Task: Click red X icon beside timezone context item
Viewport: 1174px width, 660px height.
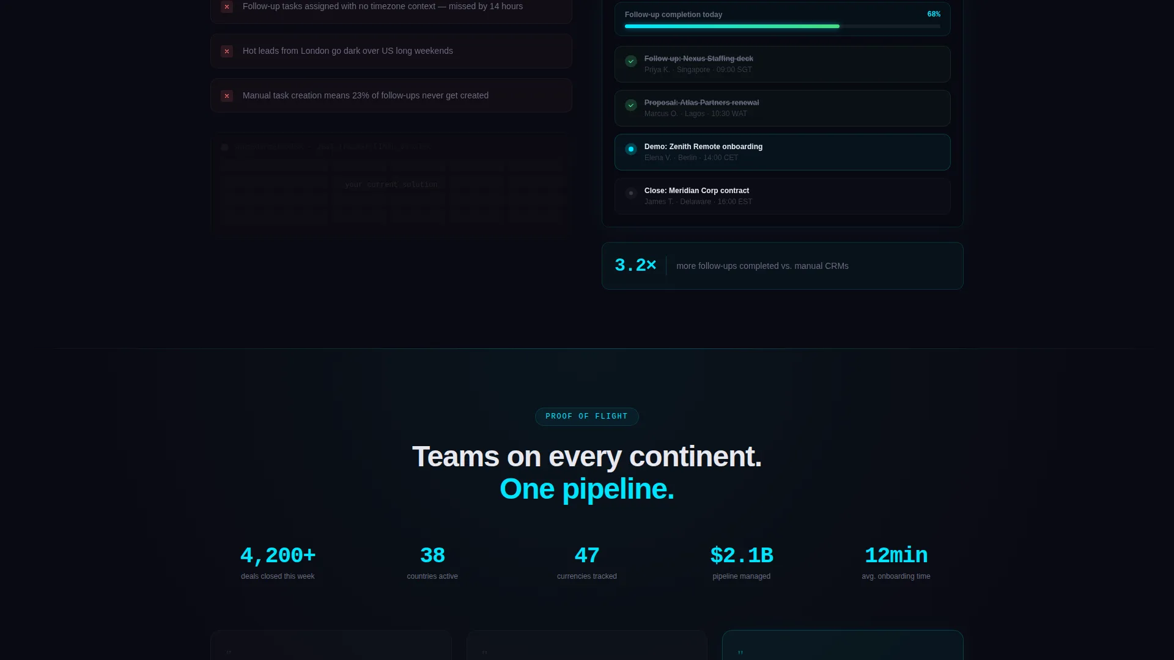Action: [x=227, y=7]
